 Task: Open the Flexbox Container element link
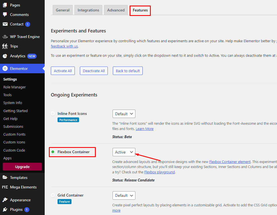[x=230, y=162]
